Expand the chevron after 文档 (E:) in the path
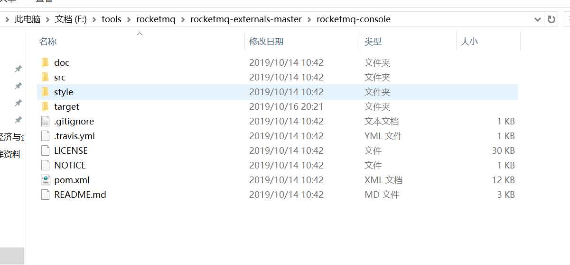 pos(93,19)
